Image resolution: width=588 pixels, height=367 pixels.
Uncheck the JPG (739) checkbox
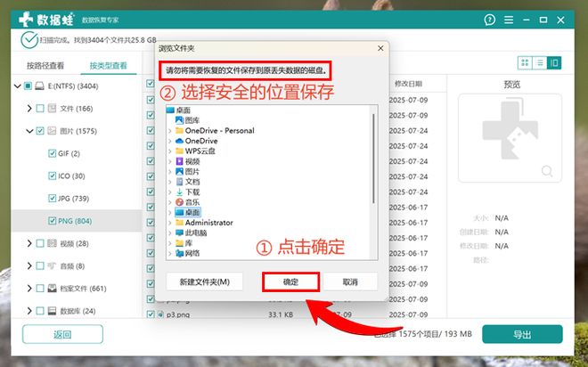(x=53, y=199)
